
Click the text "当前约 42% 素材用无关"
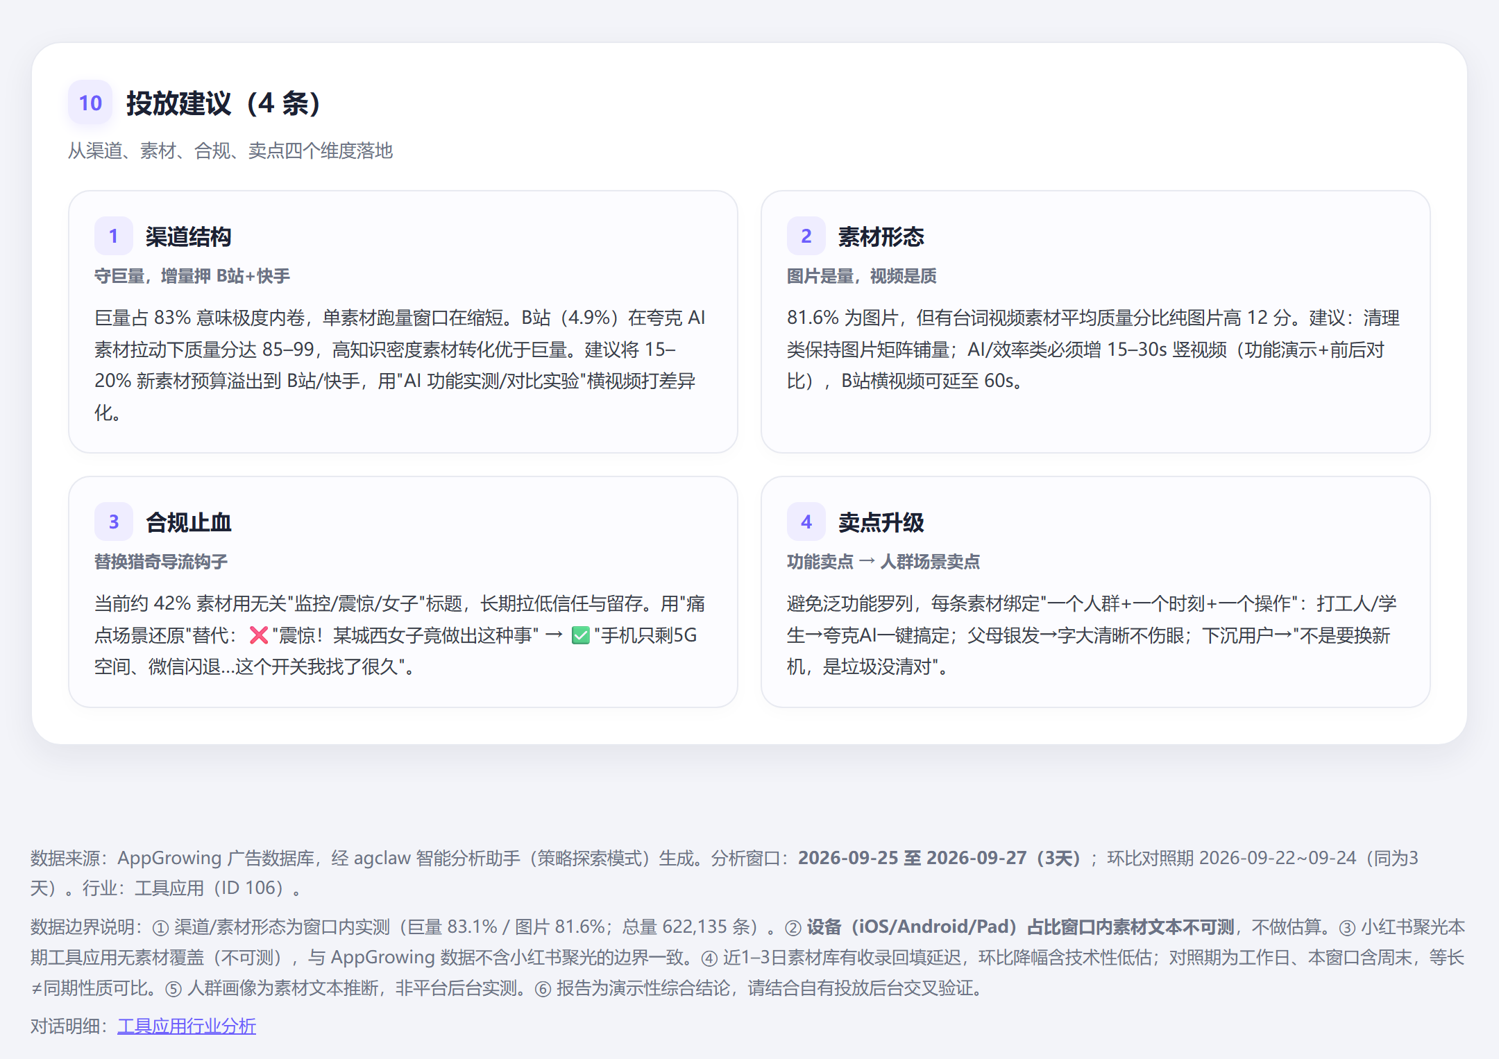191,603
